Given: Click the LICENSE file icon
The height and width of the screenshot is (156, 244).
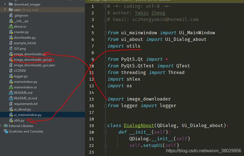Looking at the screenshot, I should tap(11, 71).
